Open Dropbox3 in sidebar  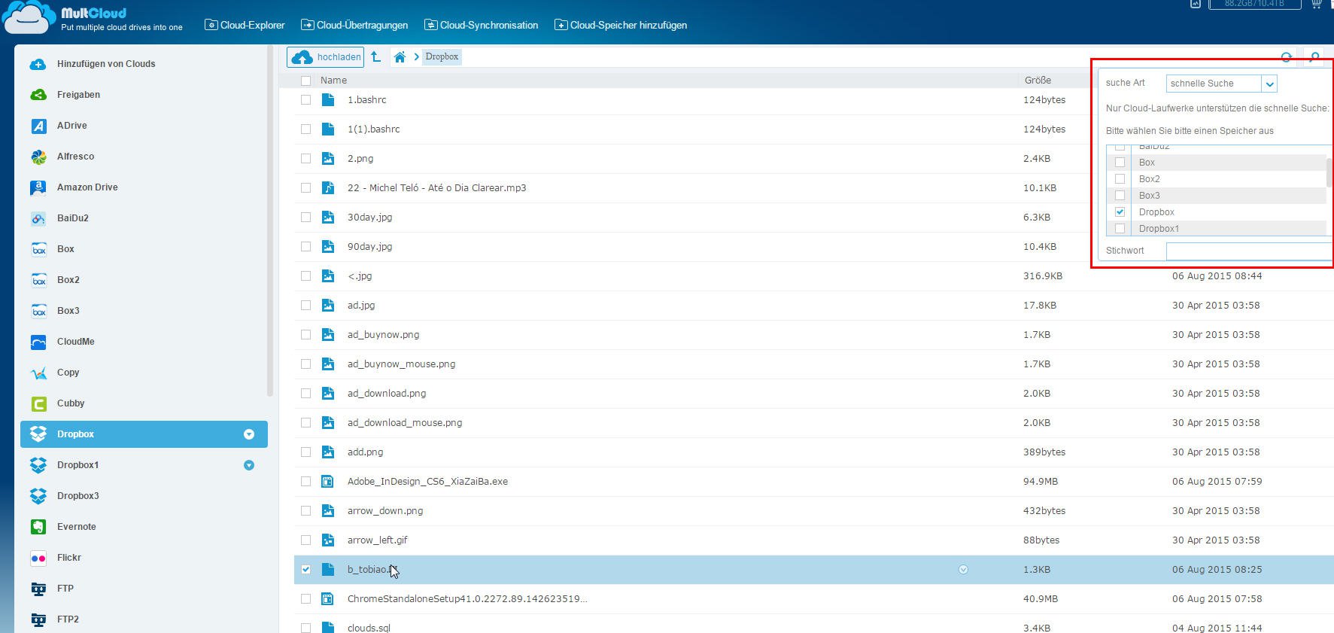(77, 496)
